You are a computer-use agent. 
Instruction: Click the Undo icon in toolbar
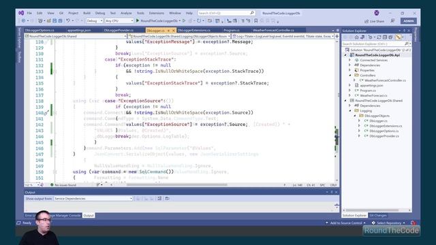[68, 21]
